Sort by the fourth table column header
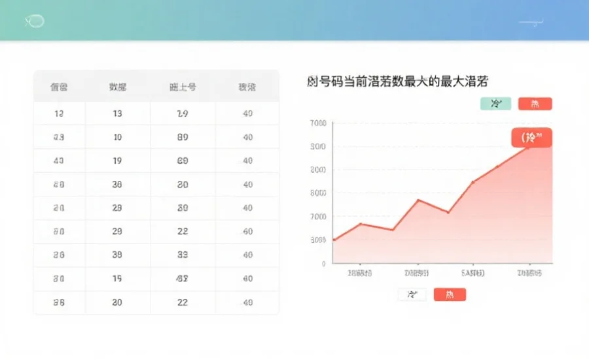 (x=247, y=87)
